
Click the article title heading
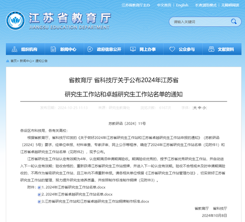click(x=124, y=87)
